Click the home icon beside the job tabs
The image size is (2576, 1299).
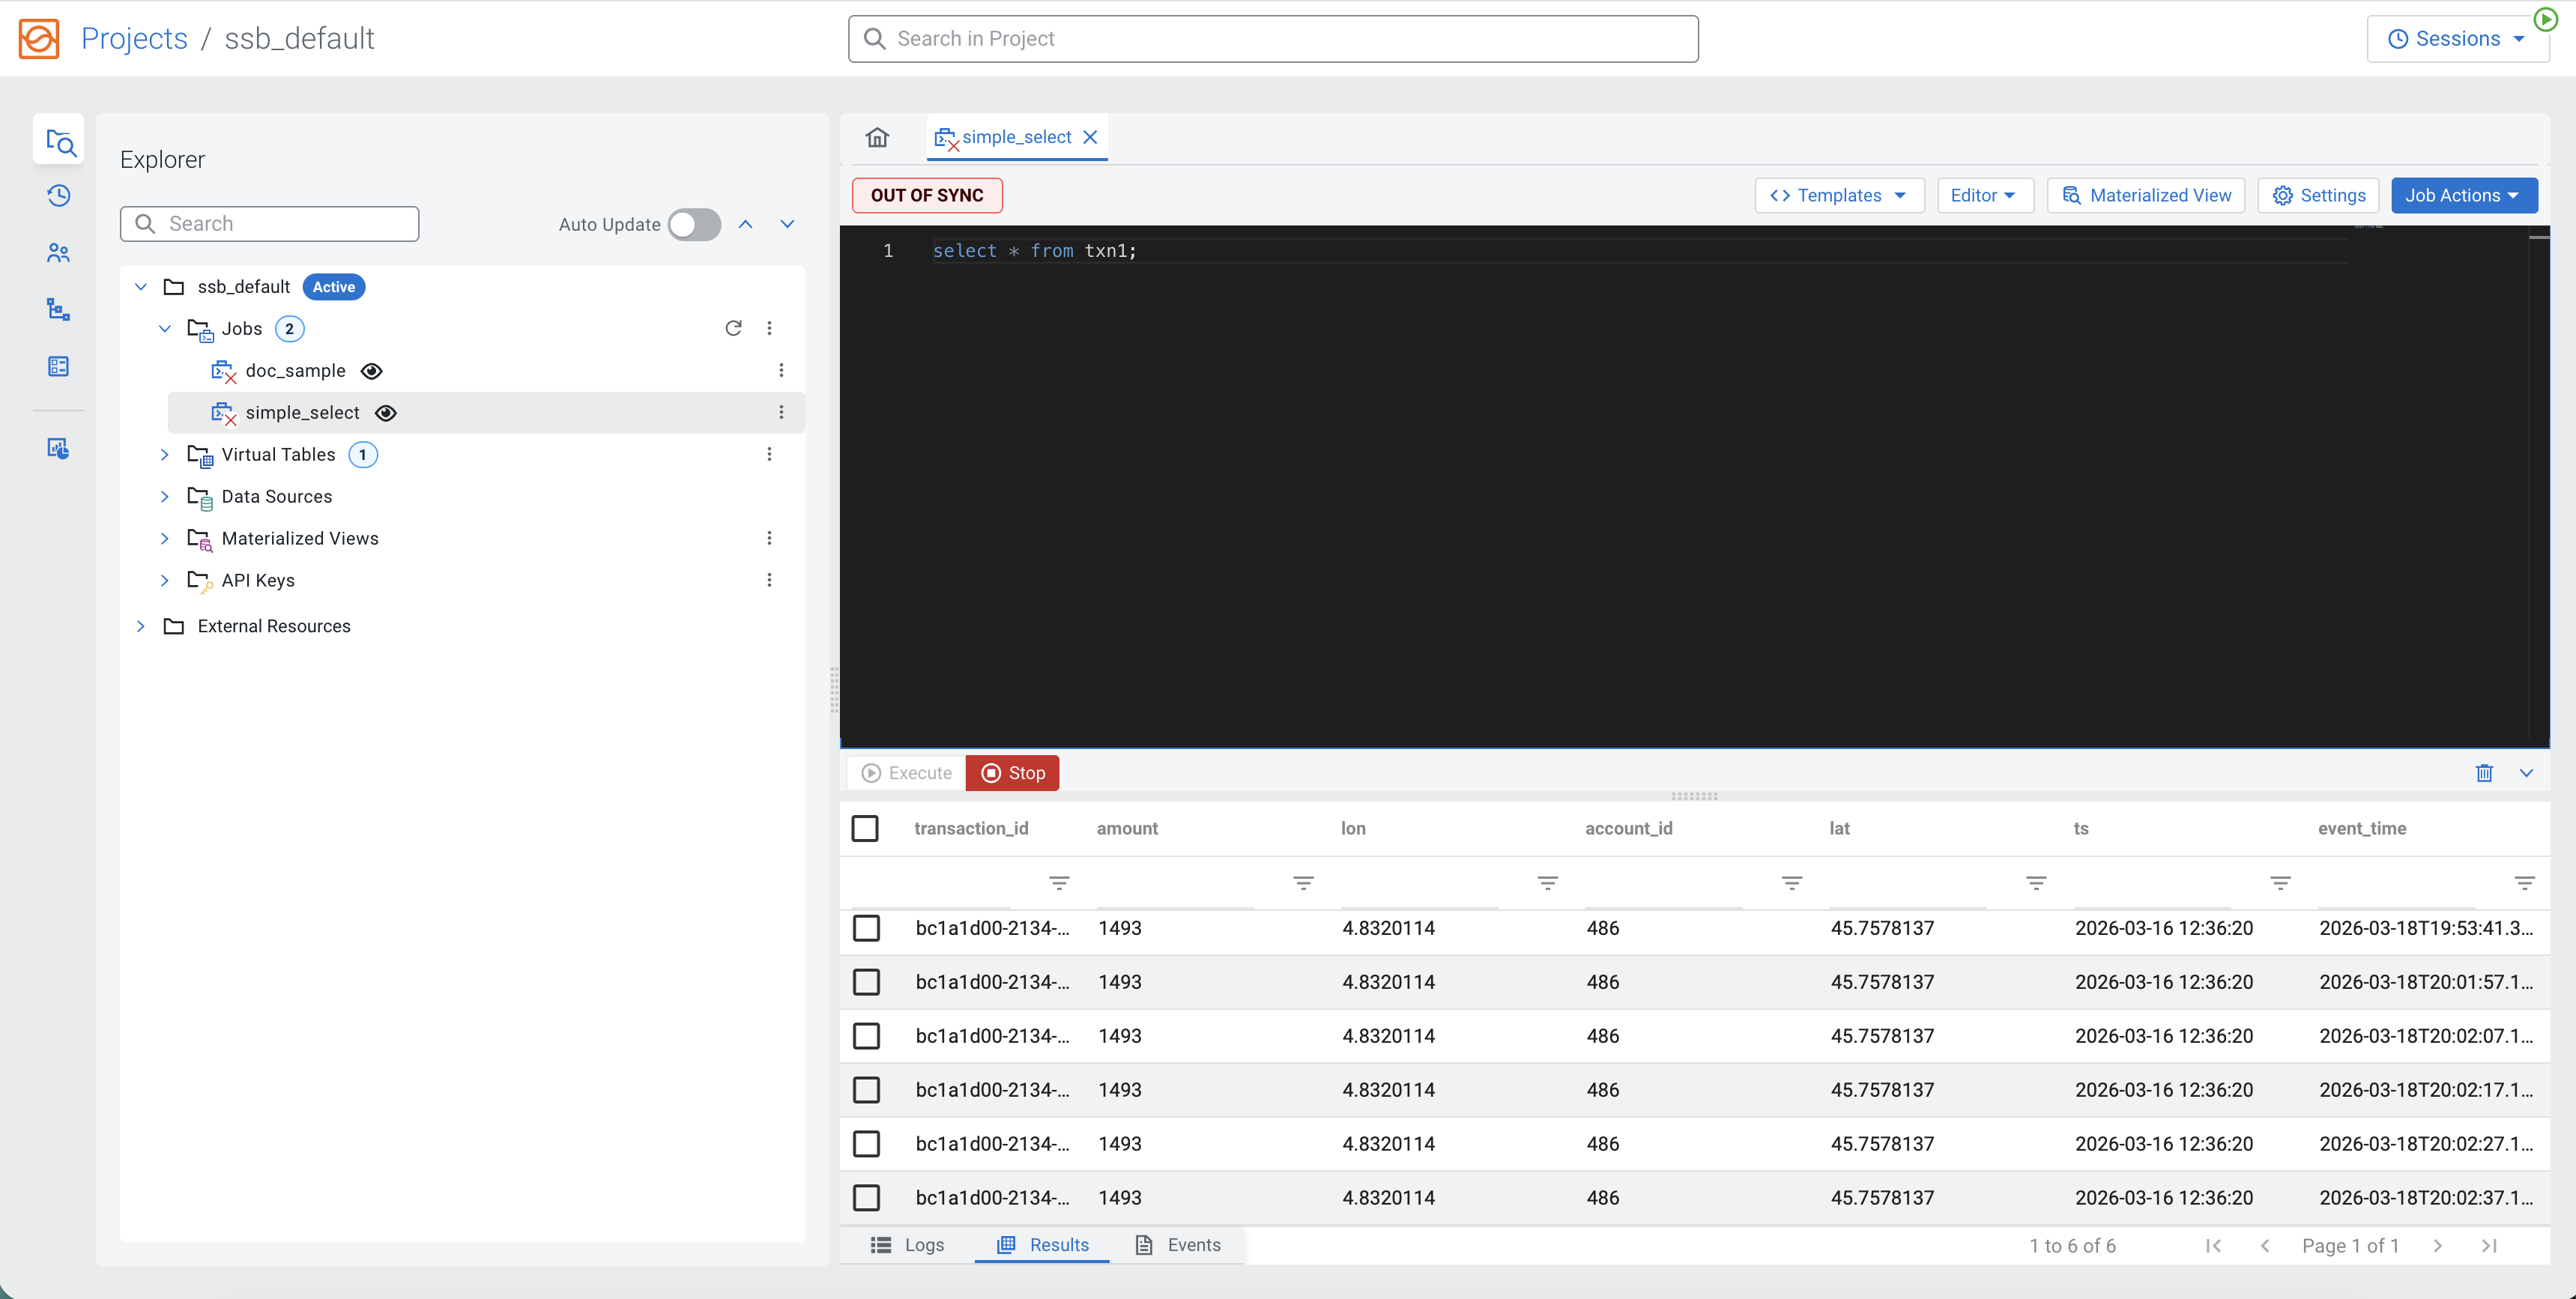coord(877,137)
